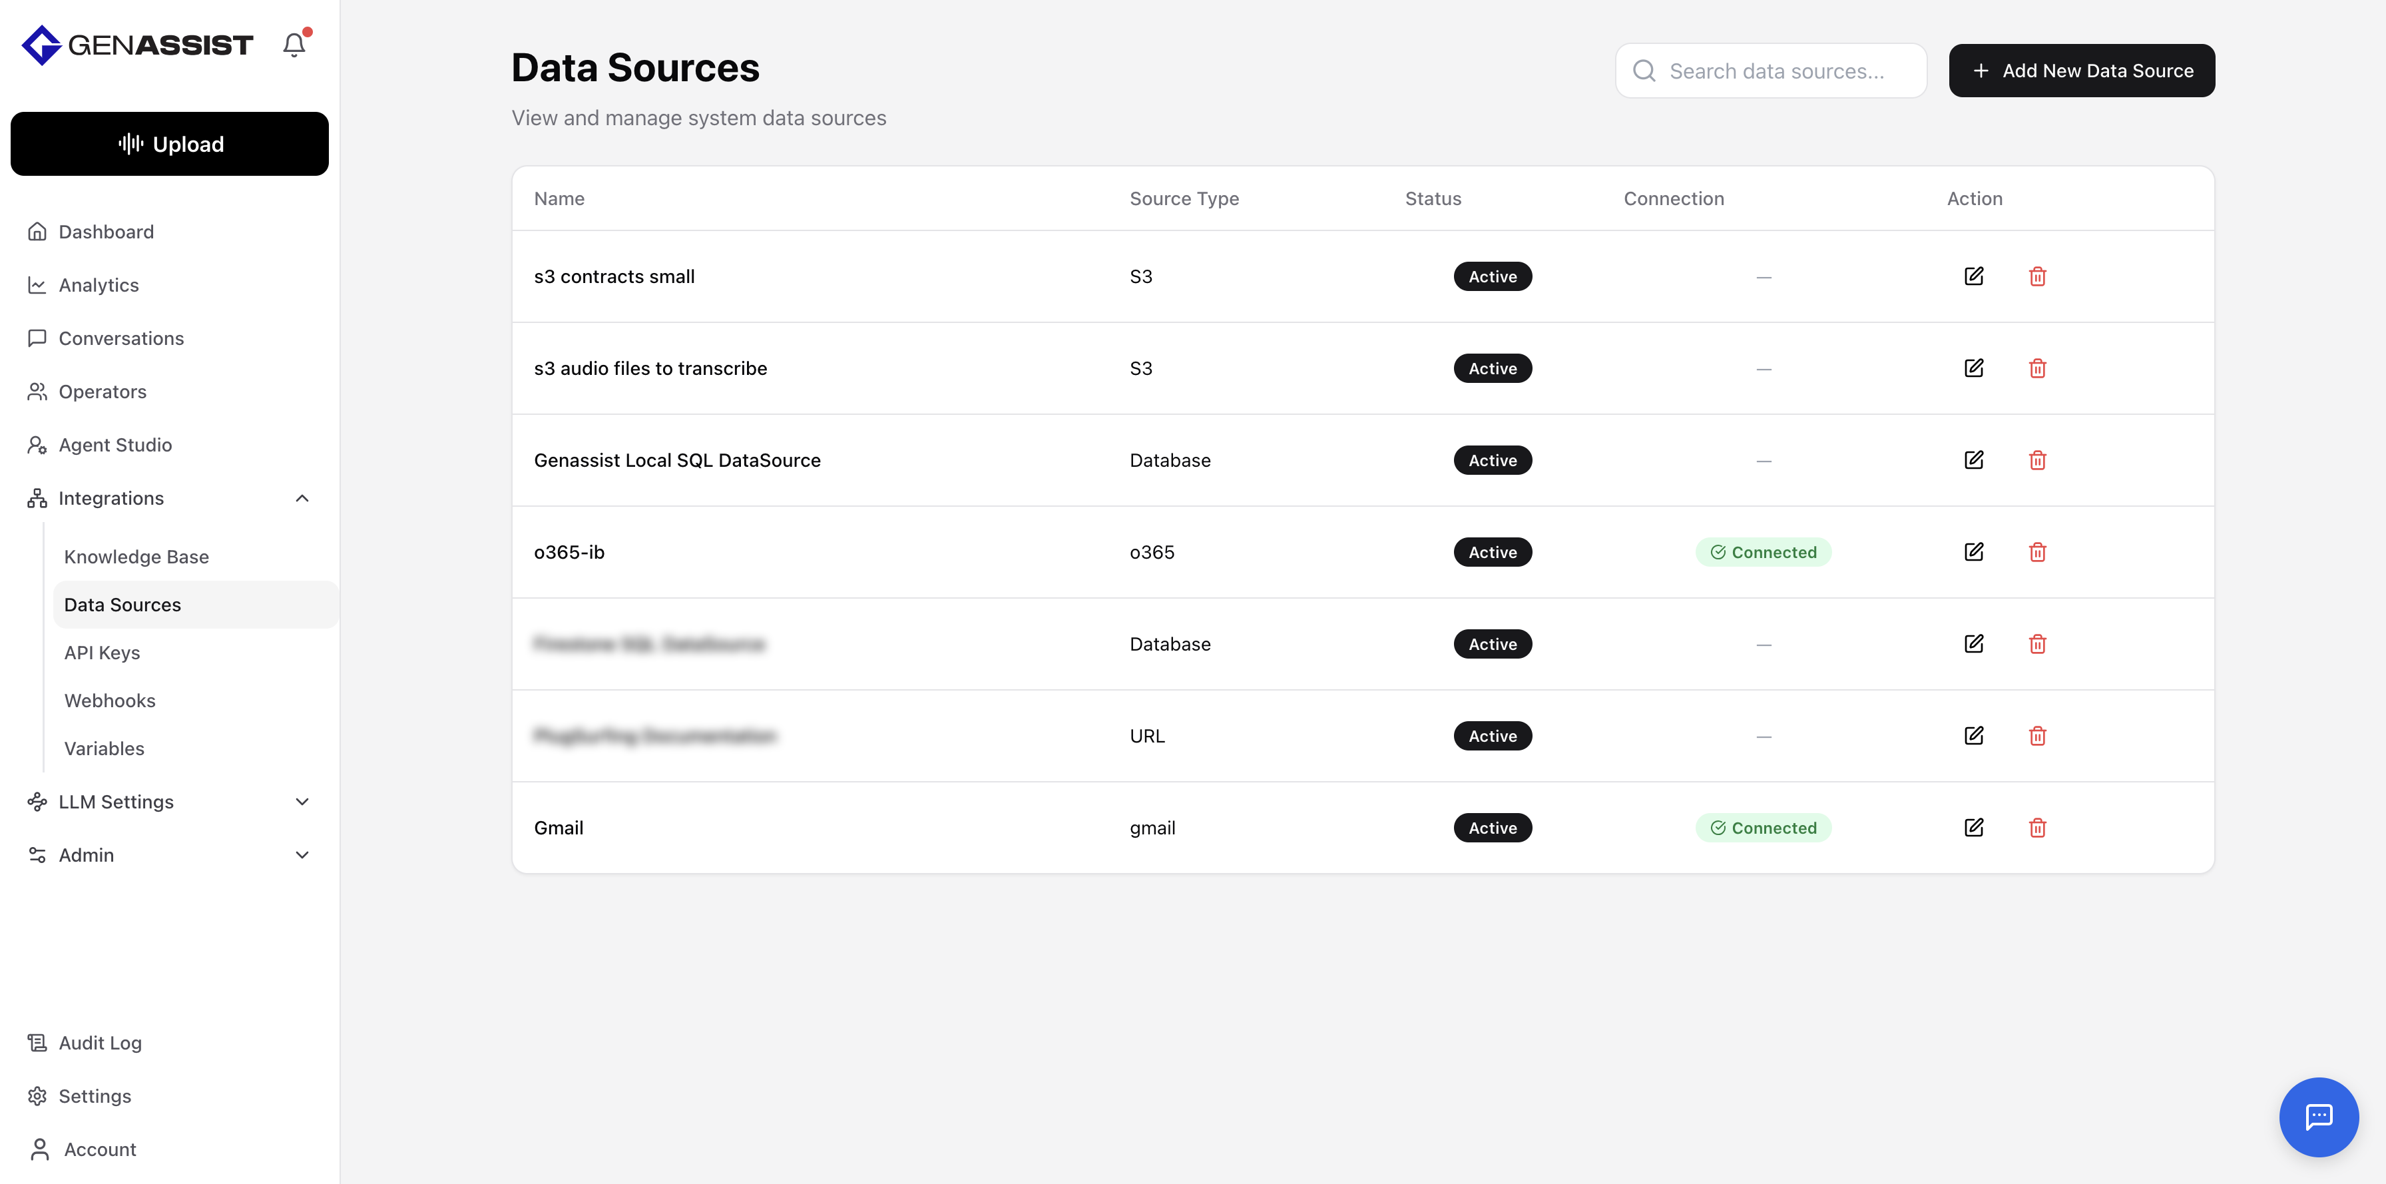Expand the Admin menu
2386x1184 pixels.
[302, 855]
